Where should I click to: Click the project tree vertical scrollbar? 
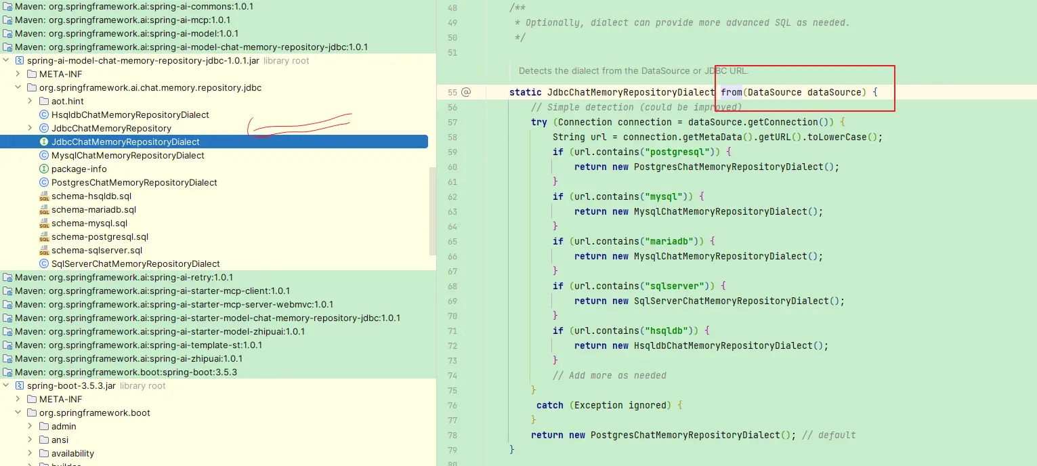click(x=432, y=210)
